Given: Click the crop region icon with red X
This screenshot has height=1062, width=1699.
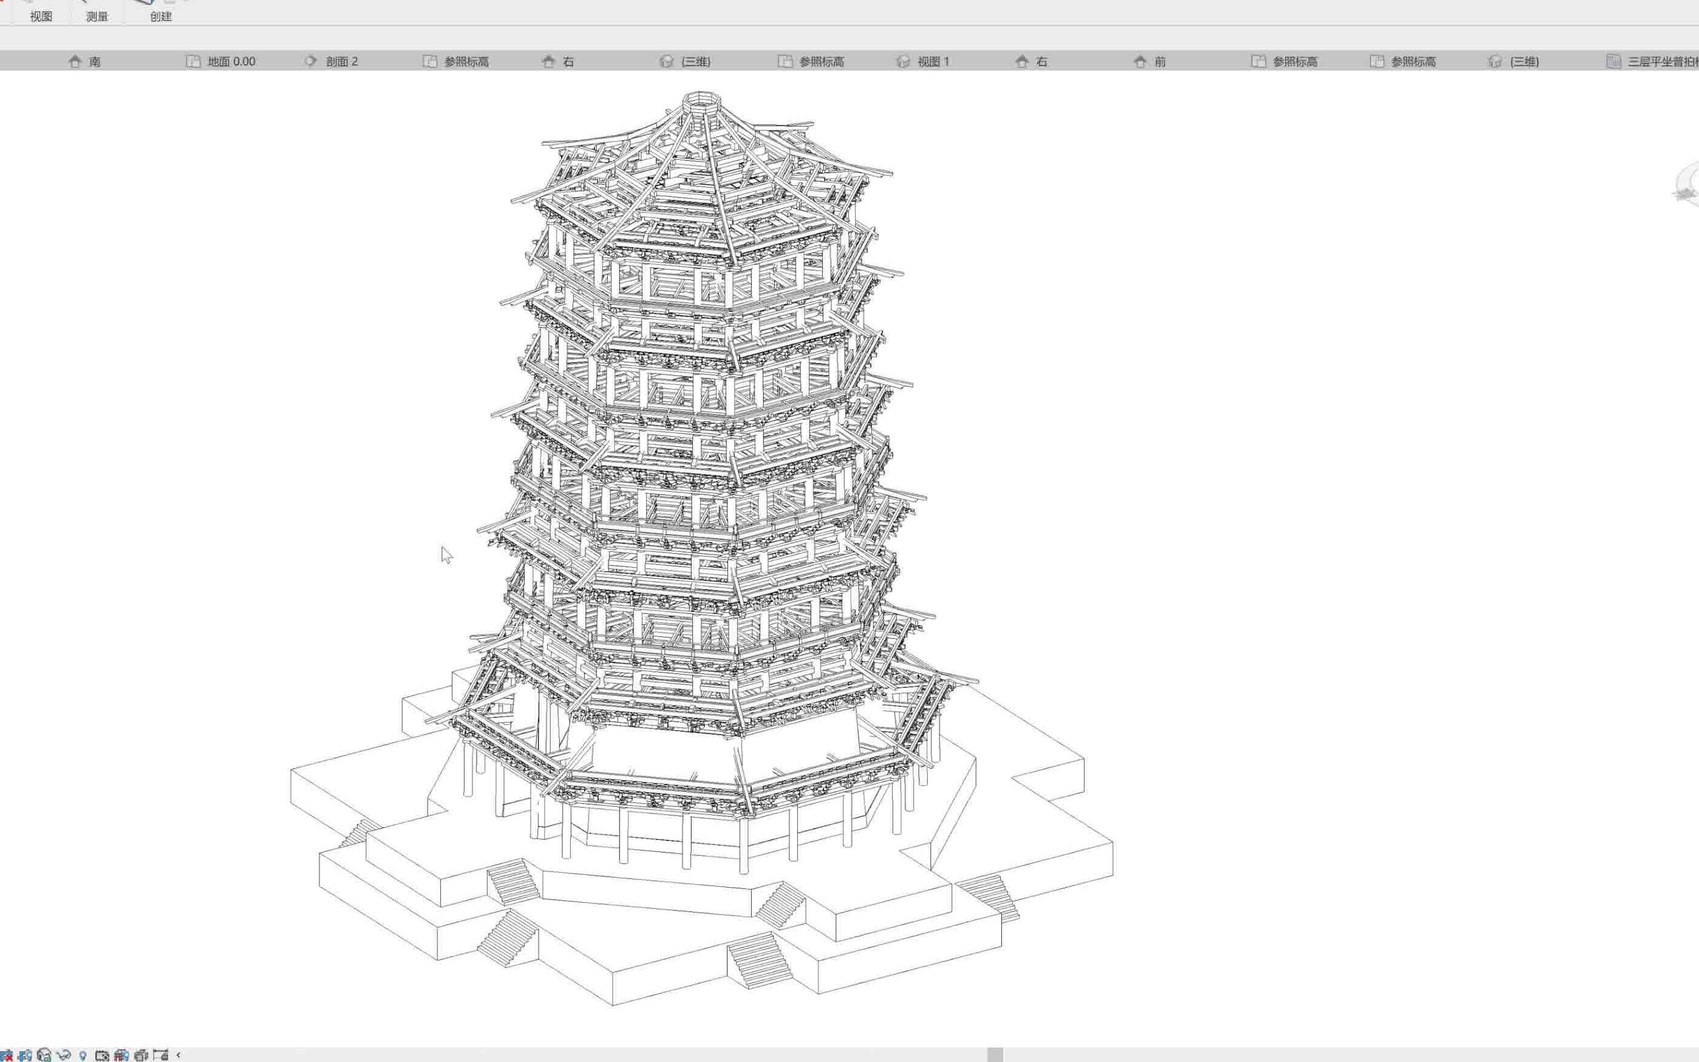Looking at the screenshot, I should tap(6, 1055).
